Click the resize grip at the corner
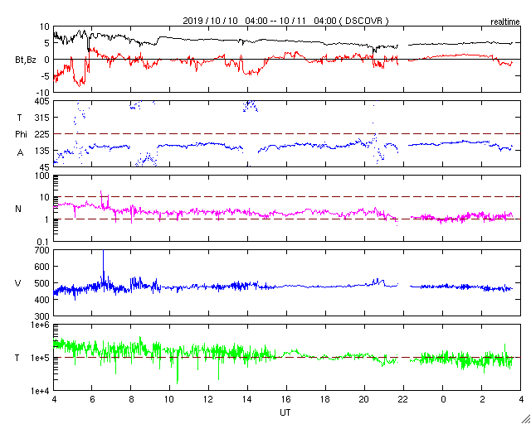531x424 pixels. [525, 418]
